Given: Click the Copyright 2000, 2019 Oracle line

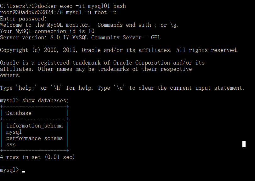Looking at the screenshot, I should 119,50.
